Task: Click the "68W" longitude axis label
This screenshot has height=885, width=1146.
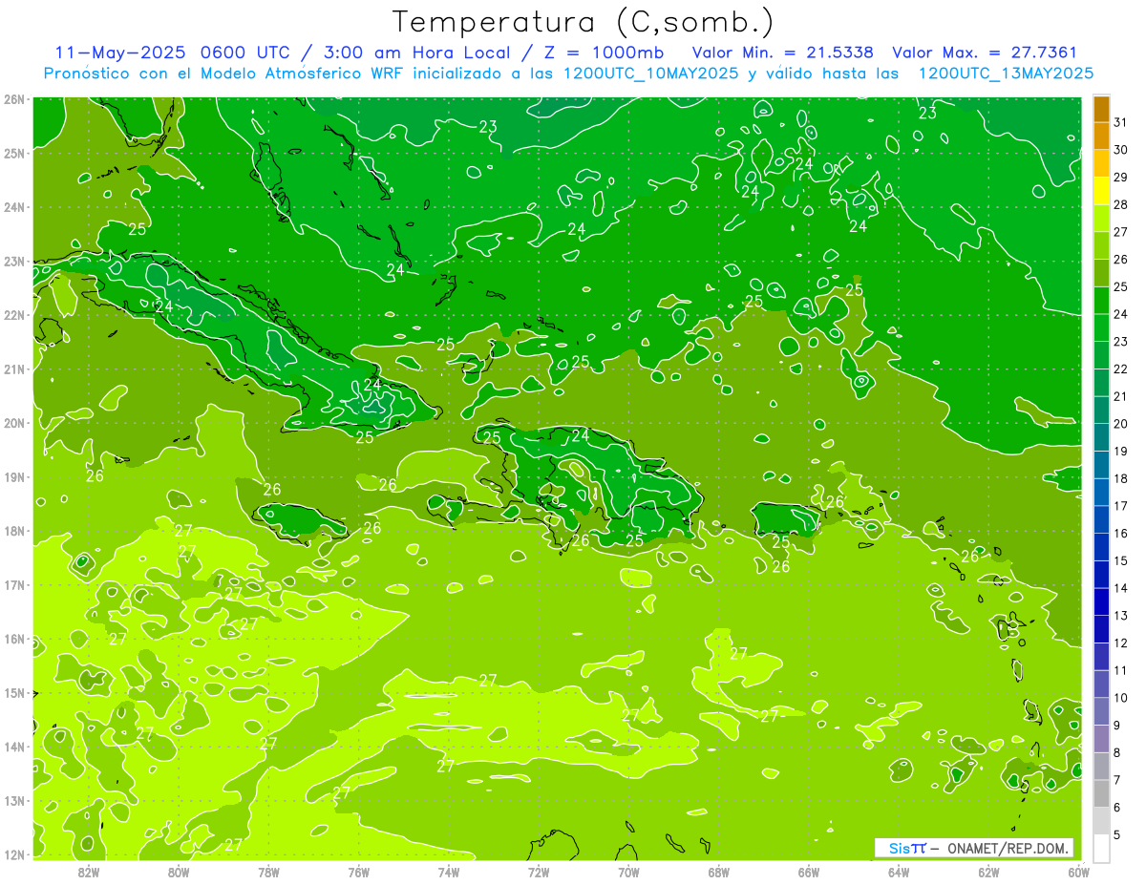Action: pyautogui.click(x=719, y=872)
